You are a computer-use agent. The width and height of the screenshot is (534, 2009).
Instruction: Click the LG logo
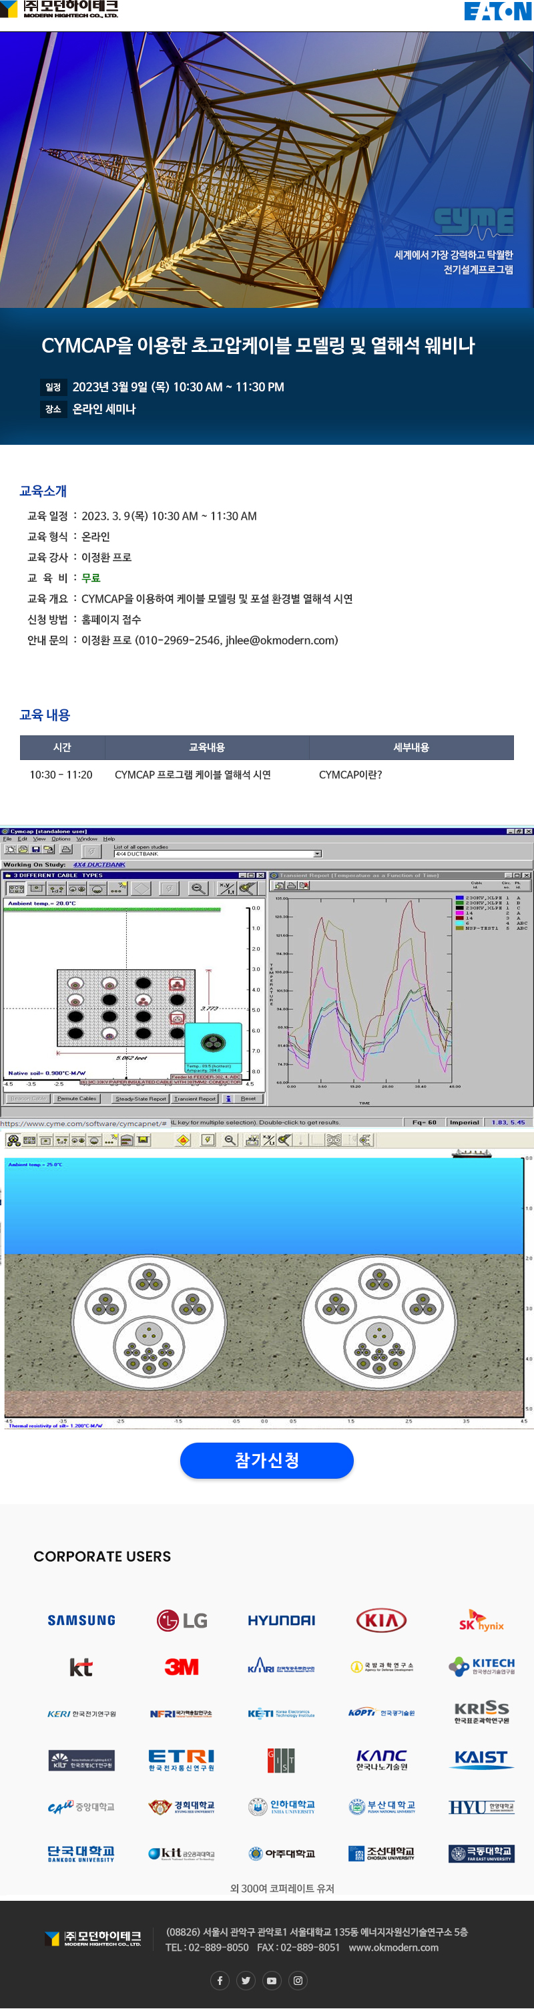click(x=182, y=1620)
